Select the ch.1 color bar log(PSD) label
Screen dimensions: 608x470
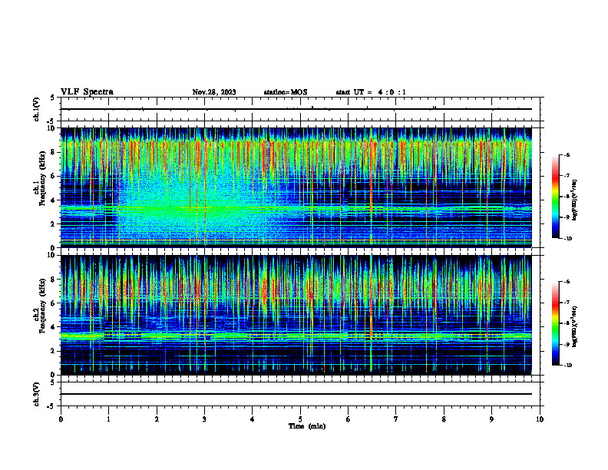pos(575,200)
